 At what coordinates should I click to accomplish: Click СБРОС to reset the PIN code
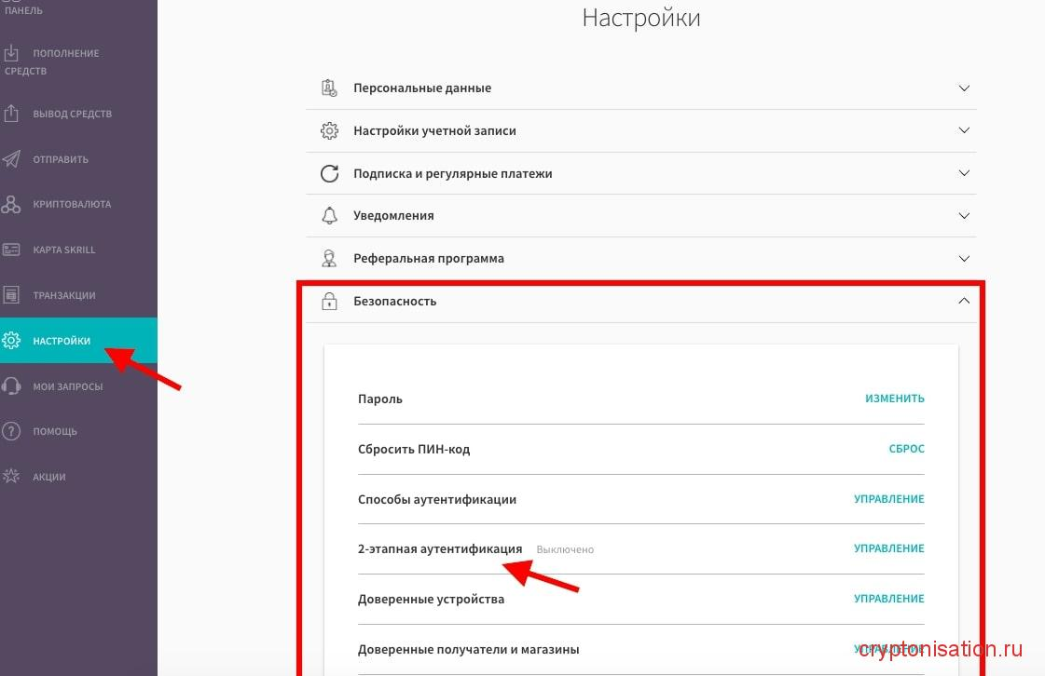coord(906,448)
